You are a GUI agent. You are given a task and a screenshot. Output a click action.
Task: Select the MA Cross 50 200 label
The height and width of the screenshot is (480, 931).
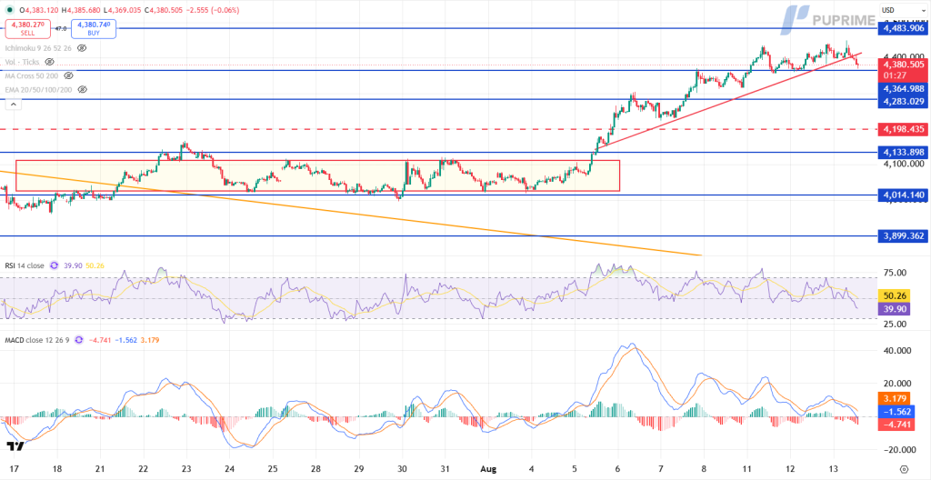coord(33,75)
